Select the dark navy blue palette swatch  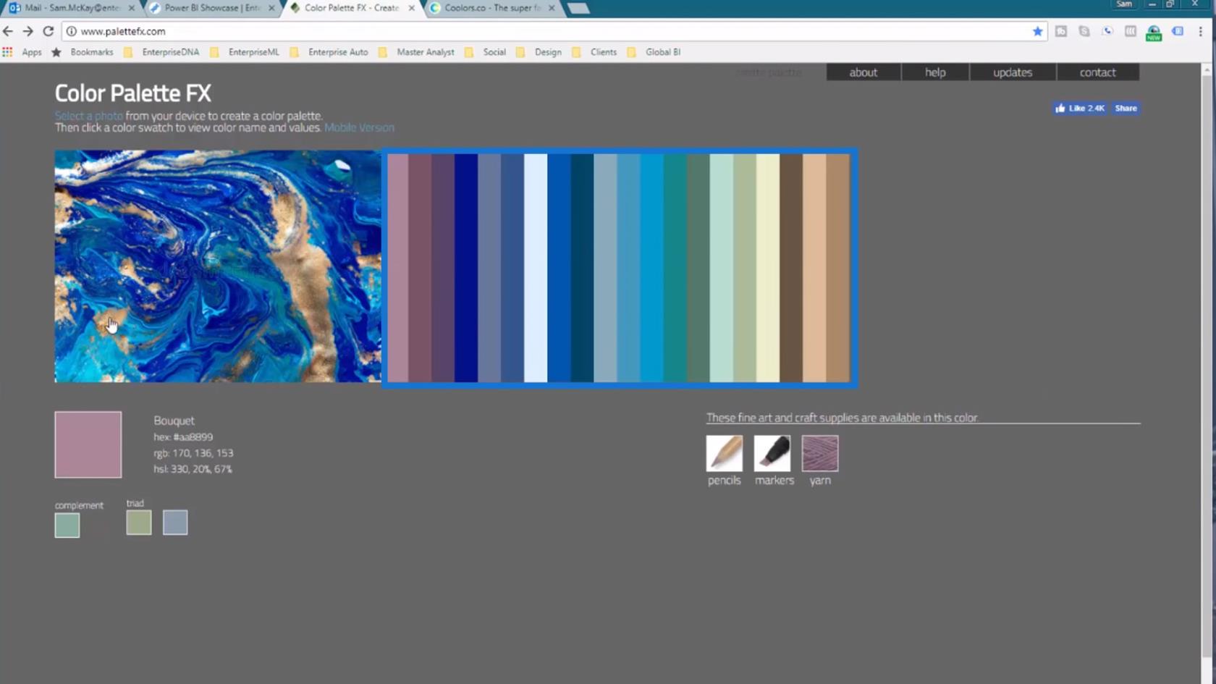tap(466, 268)
